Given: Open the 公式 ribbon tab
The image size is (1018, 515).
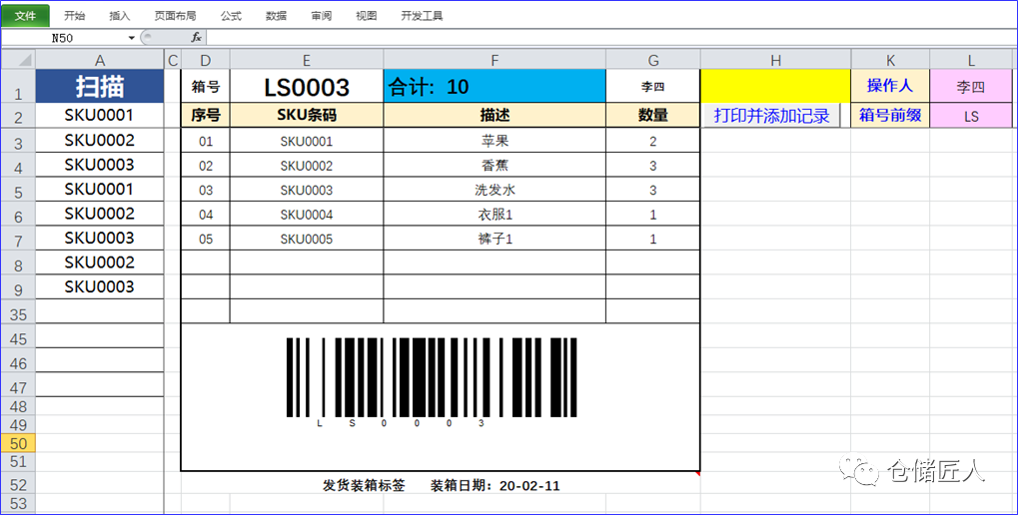Looking at the screenshot, I should 231,16.
